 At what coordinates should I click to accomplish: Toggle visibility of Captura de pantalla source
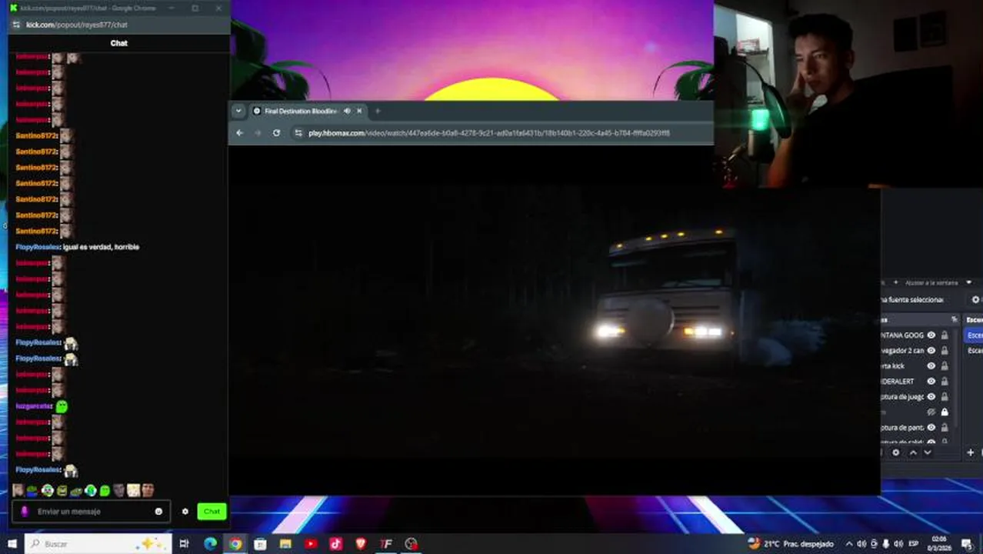(x=931, y=428)
